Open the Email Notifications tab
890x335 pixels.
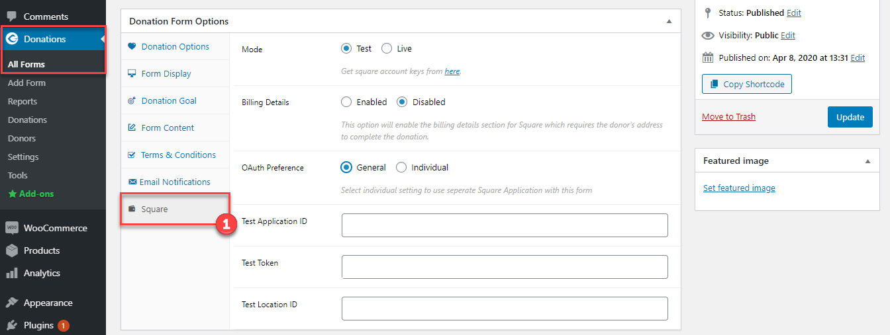pyautogui.click(x=175, y=182)
